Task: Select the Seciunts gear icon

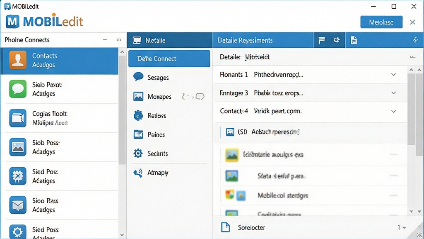Action: click(x=138, y=154)
